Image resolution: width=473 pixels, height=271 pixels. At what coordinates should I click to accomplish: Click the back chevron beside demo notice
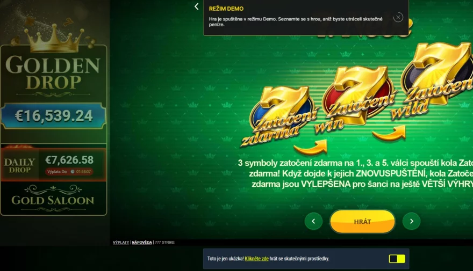[196, 6]
